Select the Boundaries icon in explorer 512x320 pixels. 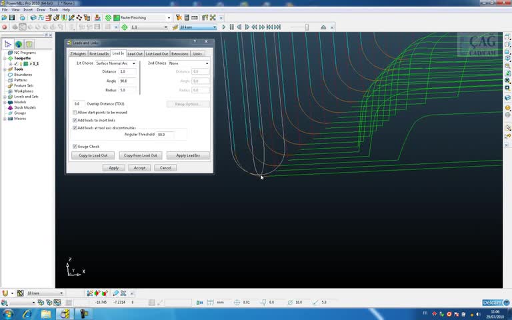point(9,75)
